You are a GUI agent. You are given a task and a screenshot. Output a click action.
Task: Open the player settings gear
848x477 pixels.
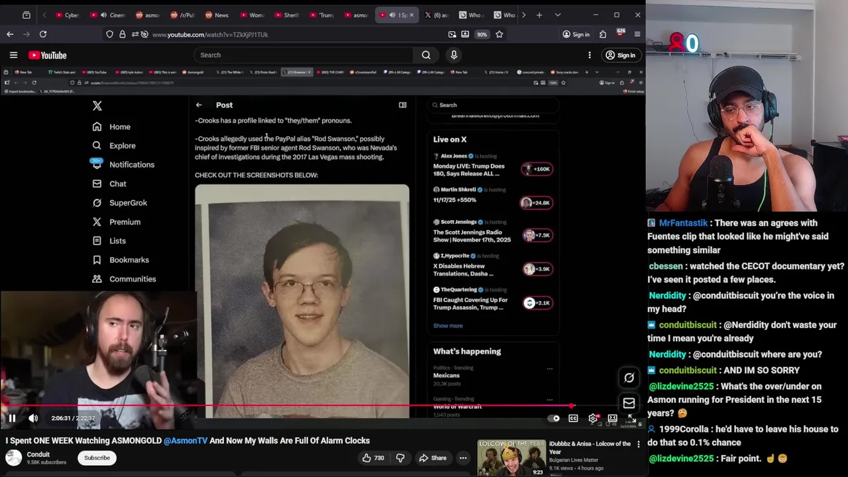point(593,419)
